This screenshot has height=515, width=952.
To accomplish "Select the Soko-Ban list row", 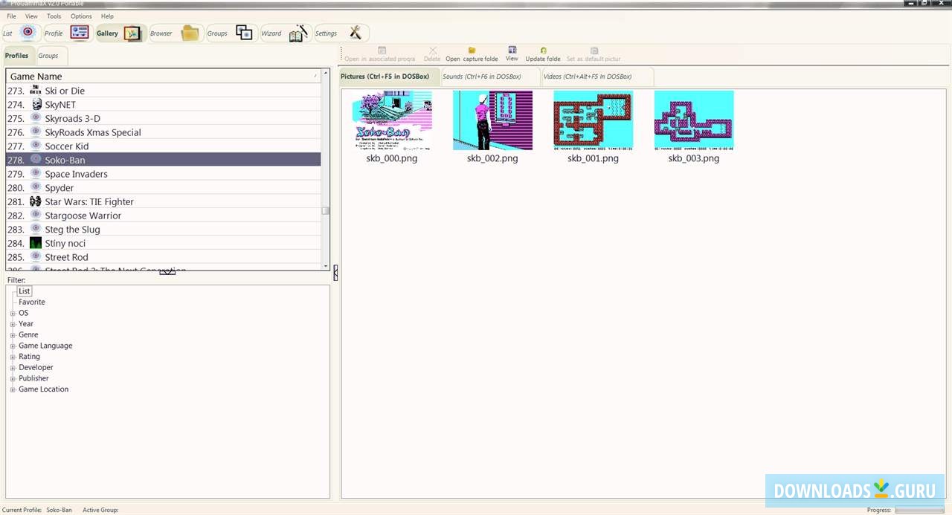I will (x=164, y=160).
